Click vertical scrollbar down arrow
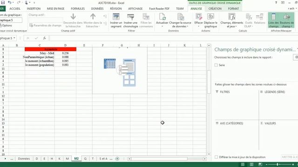Image resolution: width=298 pixels, height=167 pixels. click(209, 154)
